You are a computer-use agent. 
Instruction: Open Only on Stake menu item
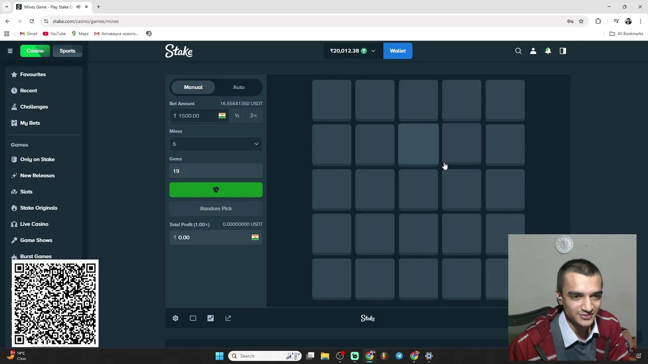coord(37,159)
